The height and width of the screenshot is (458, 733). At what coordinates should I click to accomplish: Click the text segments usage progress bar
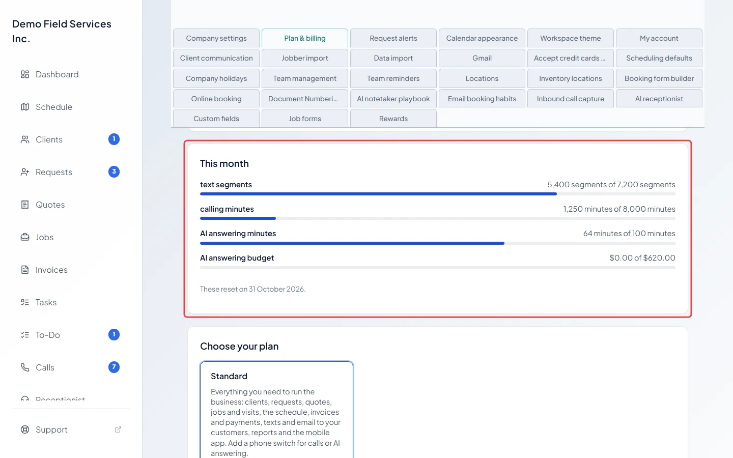[x=438, y=194]
